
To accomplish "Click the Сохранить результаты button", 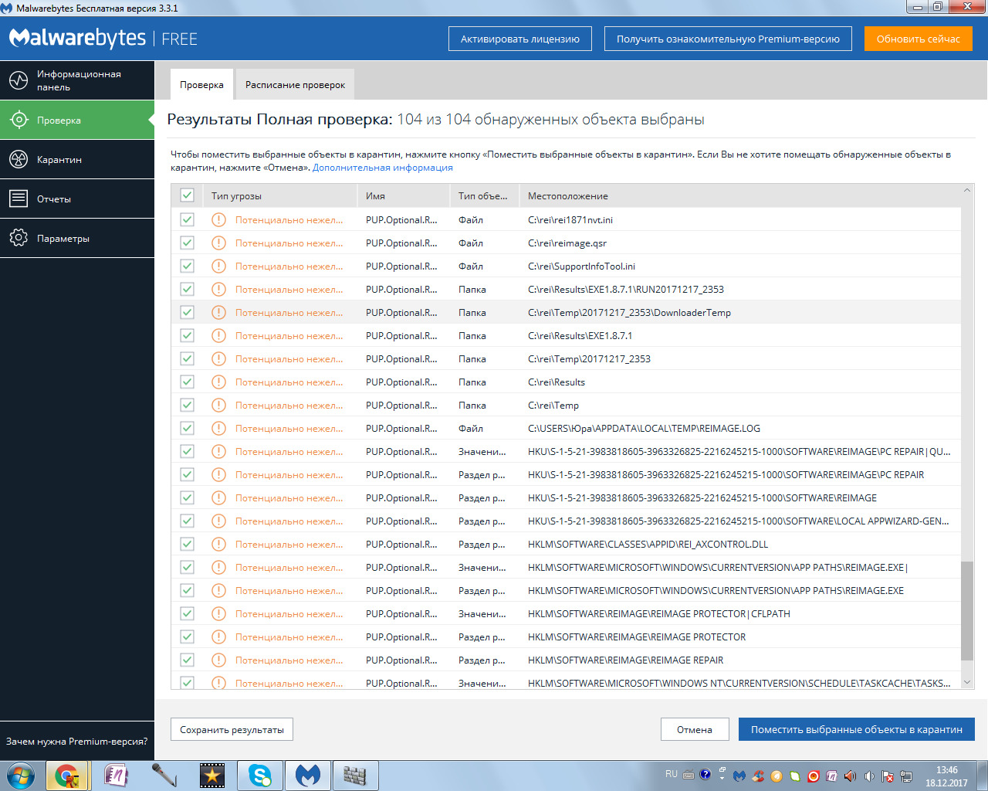I will [232, 729].
